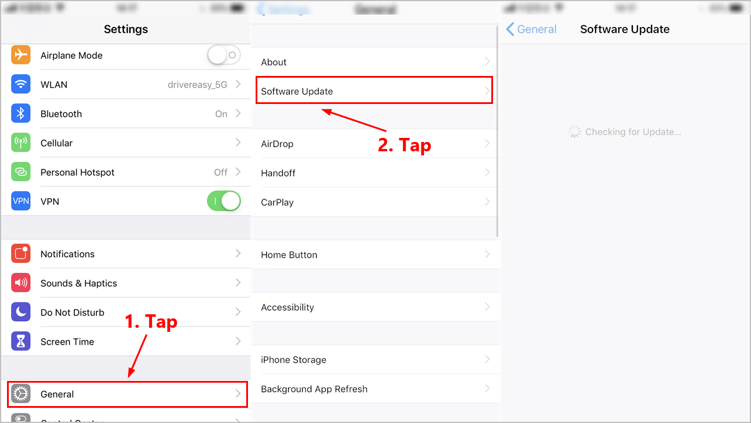Tap the Do Not Disturb moon icon
This screenshot has height=423, width=751.
(x=21, y=312)
